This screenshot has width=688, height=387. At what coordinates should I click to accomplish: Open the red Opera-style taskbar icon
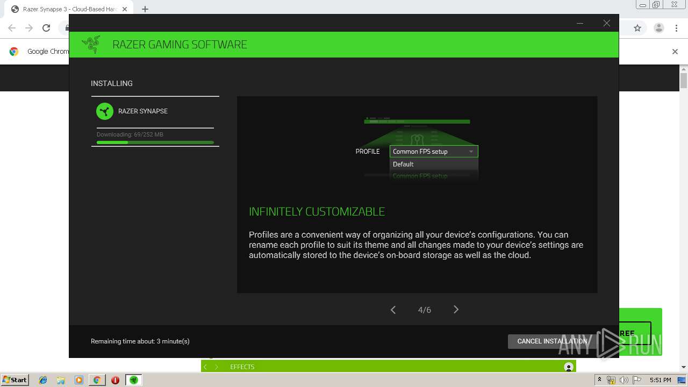[x=115, y=380]
